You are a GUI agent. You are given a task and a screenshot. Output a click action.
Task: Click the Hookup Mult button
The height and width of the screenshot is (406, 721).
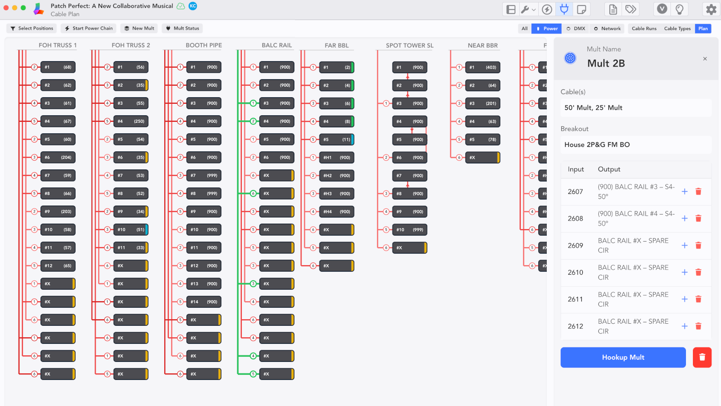pyautogui.click(x=623, y=357)
